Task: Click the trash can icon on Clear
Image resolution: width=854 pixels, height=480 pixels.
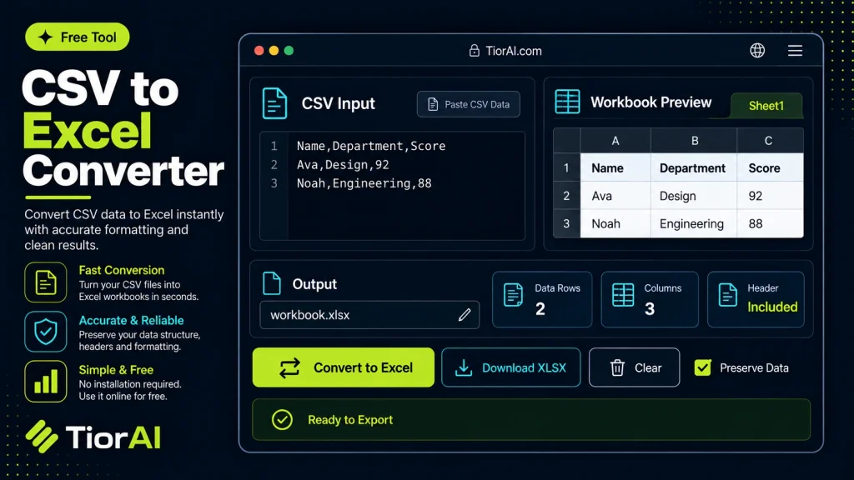Action: (x=617, y=367)
